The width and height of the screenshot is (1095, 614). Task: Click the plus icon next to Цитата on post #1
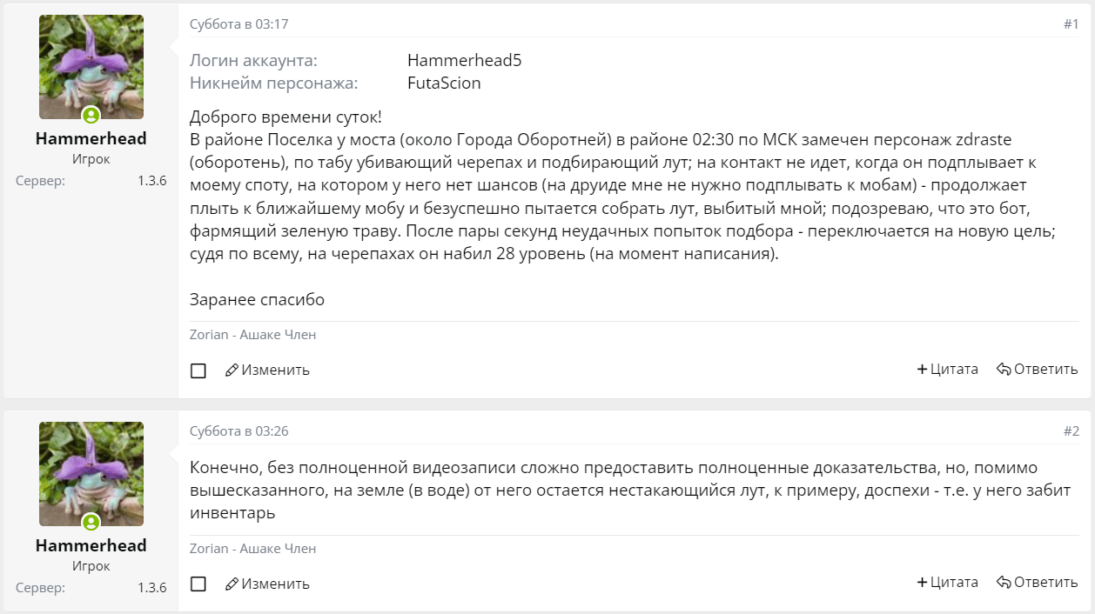(923, 369)
